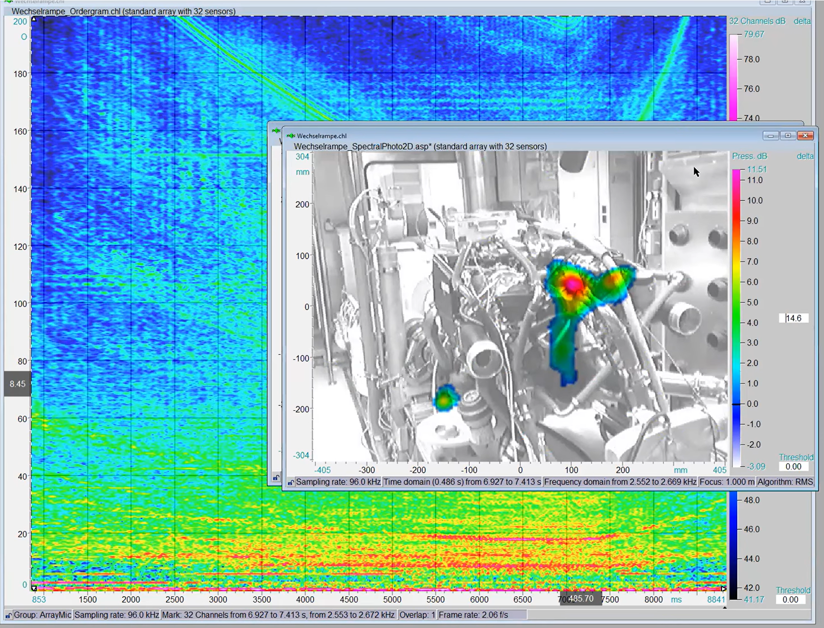Click the "8841" end time on the Ordergram axis
This screenshot has width=824, height=628.
click(x=716, y=600)
